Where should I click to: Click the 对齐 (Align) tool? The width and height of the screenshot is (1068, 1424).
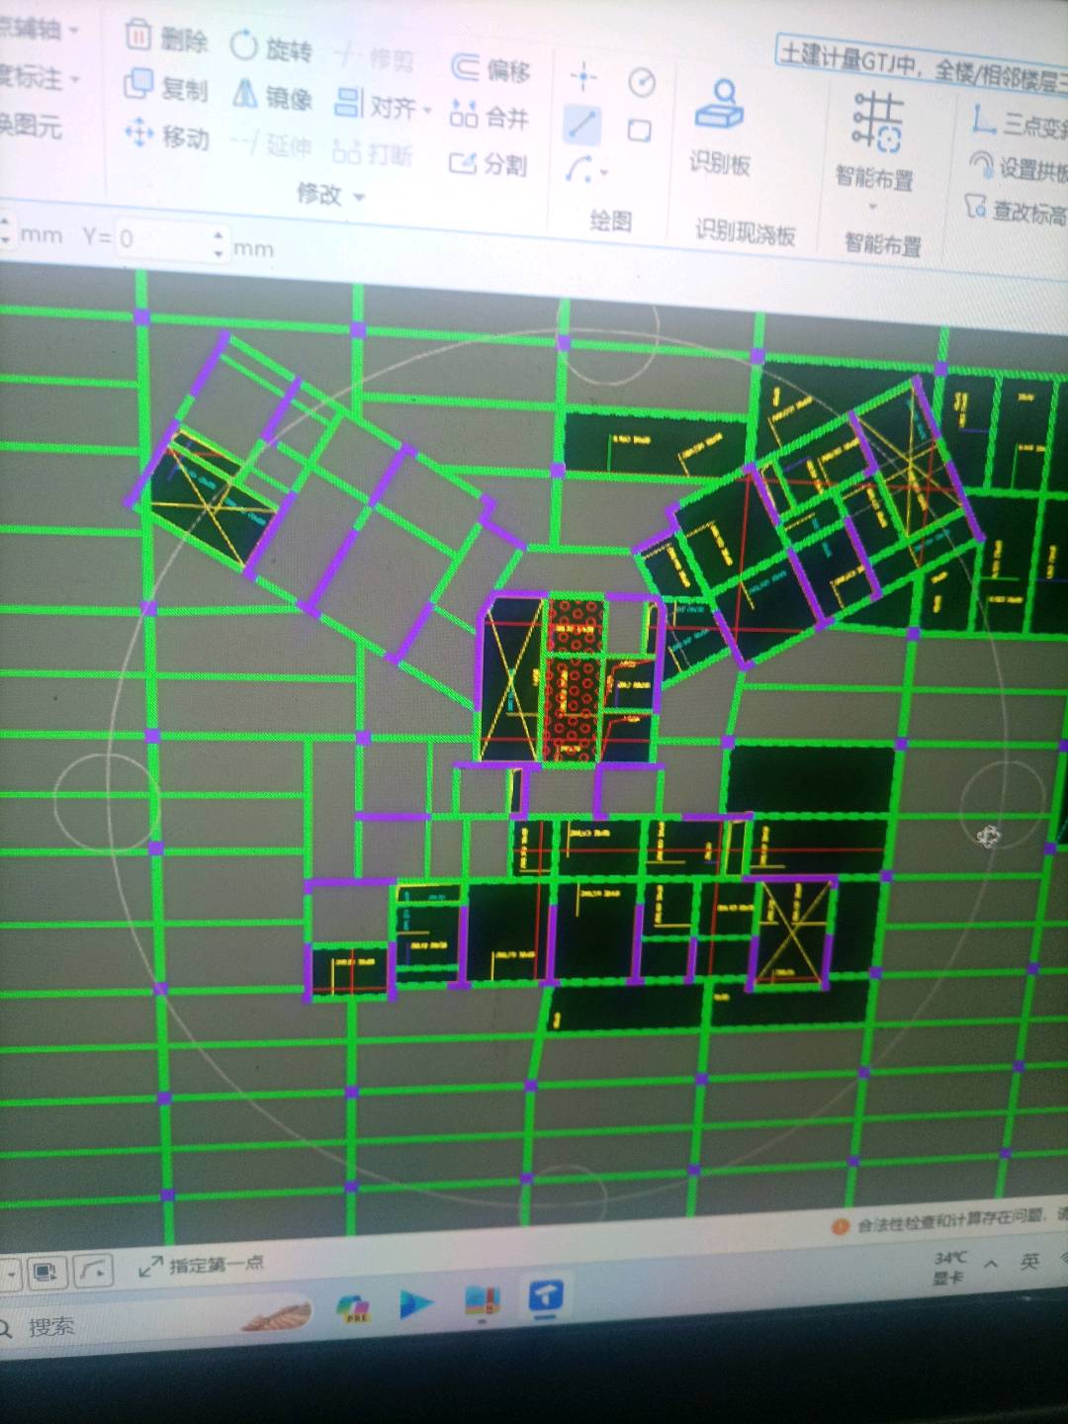coord(376,103)
